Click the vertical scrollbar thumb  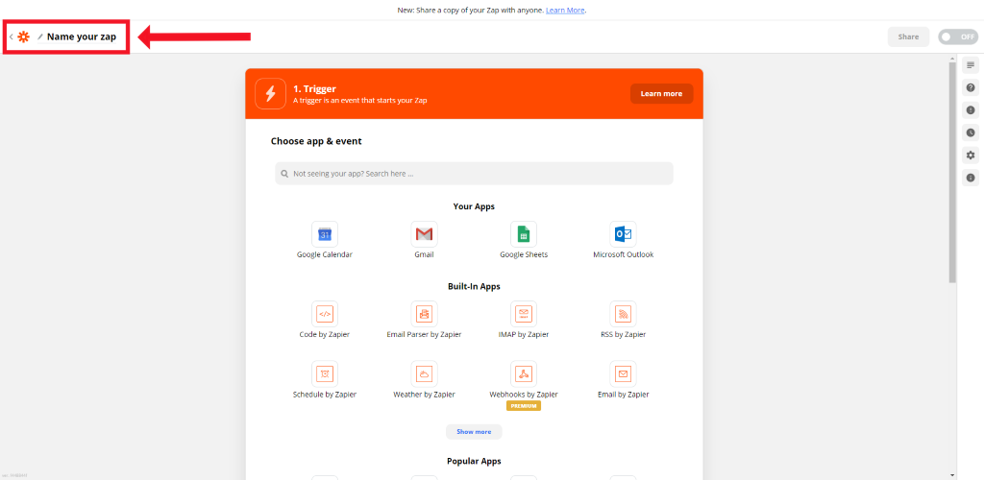coord(952,173)
